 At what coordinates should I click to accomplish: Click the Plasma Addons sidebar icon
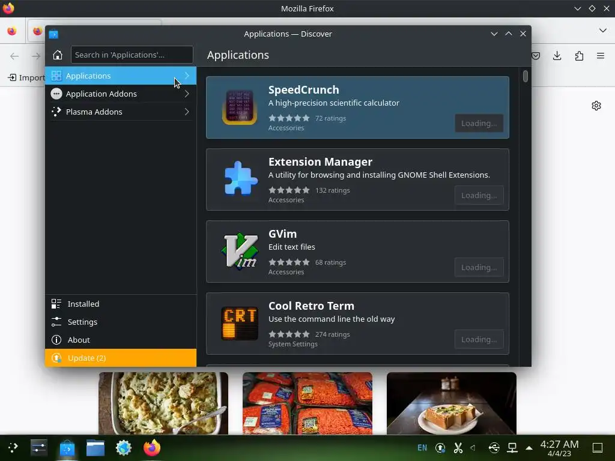(56, 112)
